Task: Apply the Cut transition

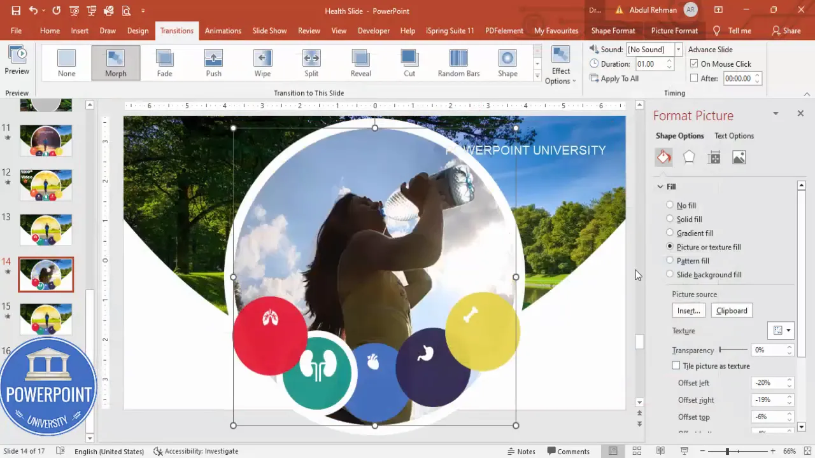Action: [x=409, y=63]
